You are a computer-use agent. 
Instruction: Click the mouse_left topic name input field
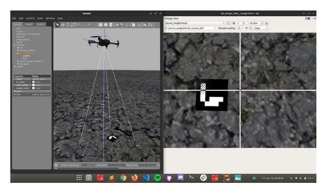click(191, 28)
